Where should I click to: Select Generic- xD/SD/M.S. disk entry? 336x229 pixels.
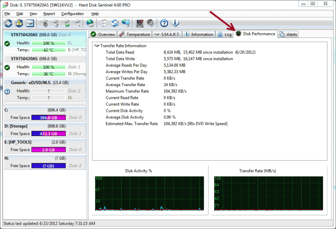click(45, 83)
